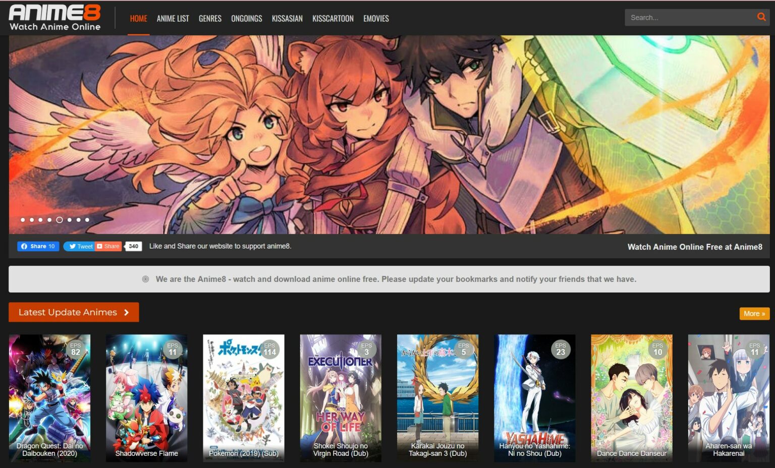The image size is (775, 468).
Task: Open the featured banner artwork
Action: coord(389,134)
